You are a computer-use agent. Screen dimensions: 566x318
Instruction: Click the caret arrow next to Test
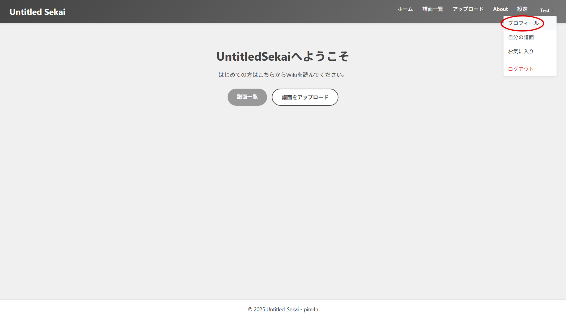tap(553, 11)
